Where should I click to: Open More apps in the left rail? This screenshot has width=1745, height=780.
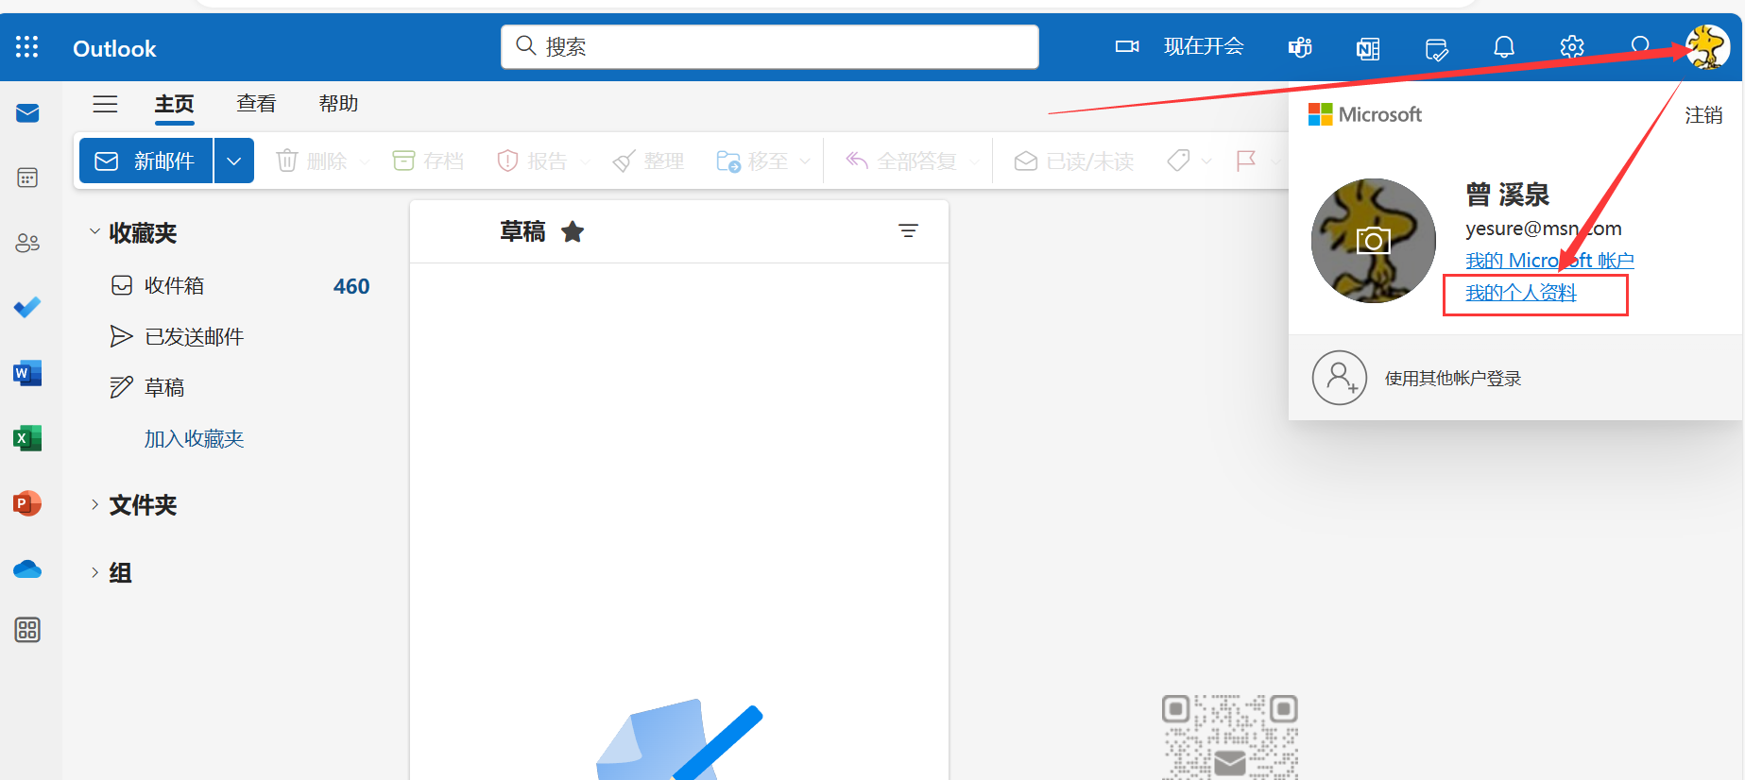27,630
